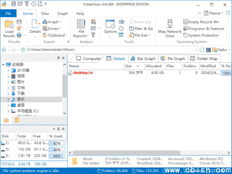
Task: Open the path address history dropdown
Action: click(x=196, y=50)
